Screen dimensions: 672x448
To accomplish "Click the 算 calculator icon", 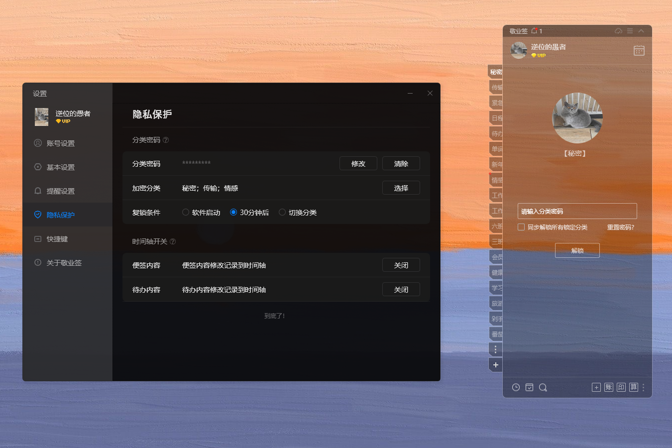I will [633, 387].
